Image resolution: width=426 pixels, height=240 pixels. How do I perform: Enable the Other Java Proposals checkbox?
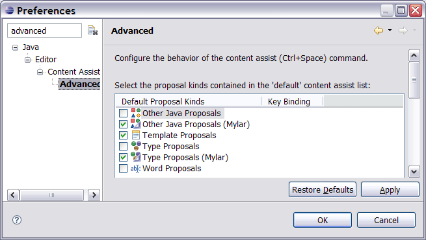point(123,113)
